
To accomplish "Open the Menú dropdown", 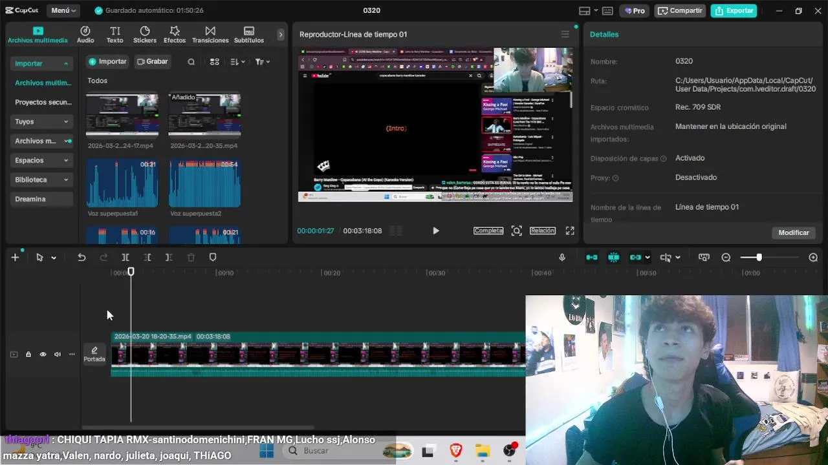I will (x=63, y=10).
